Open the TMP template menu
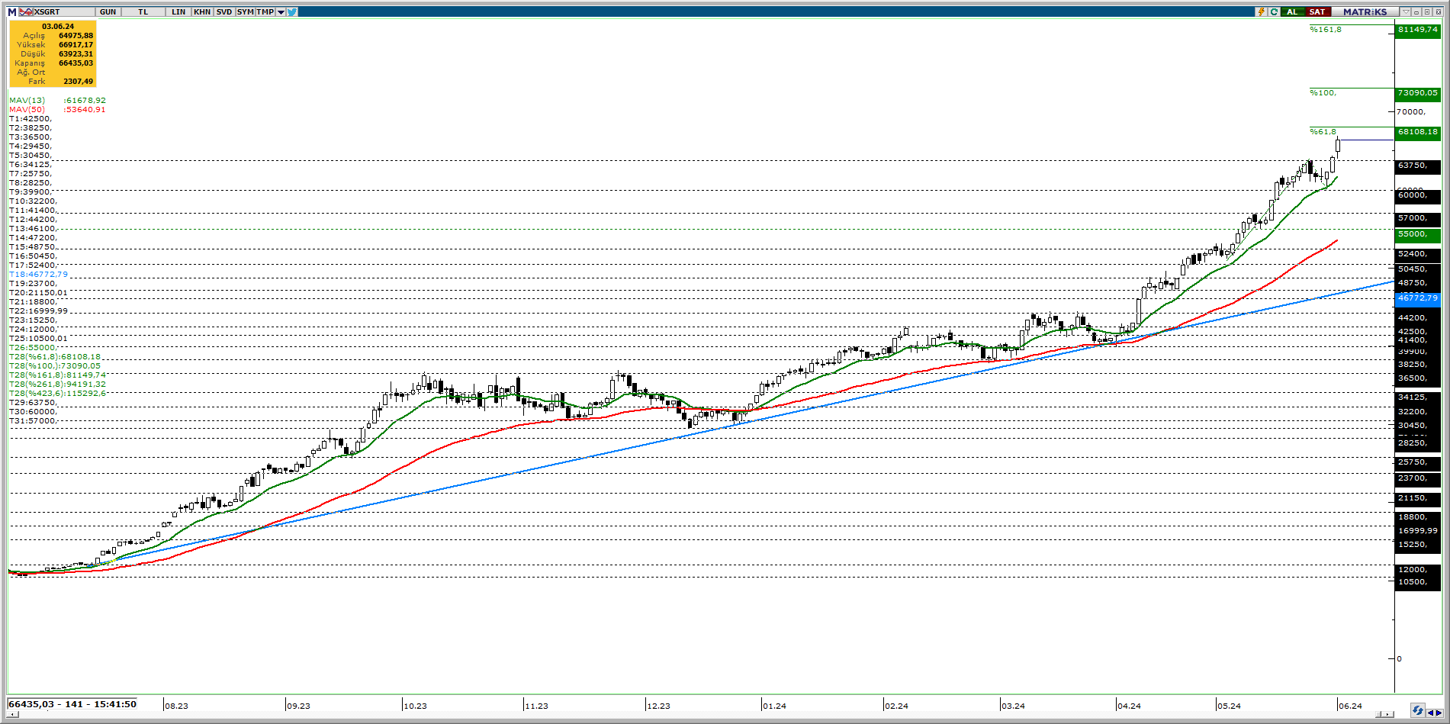The image size is (1450, 724). [265, 11]
